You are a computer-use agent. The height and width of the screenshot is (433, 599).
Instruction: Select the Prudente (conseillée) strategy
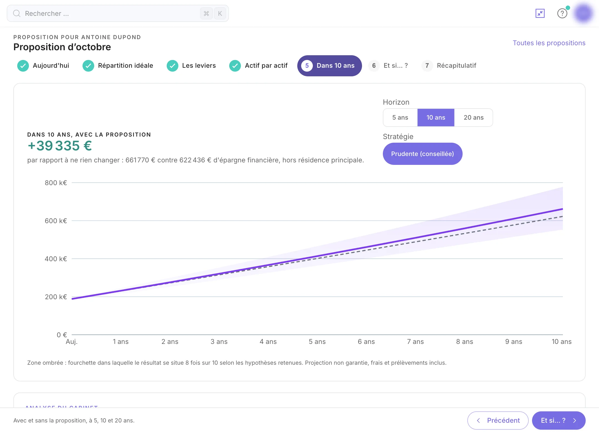point(422,154)
